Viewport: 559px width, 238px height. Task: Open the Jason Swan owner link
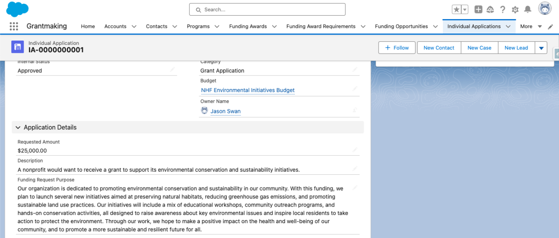(225, 111)
